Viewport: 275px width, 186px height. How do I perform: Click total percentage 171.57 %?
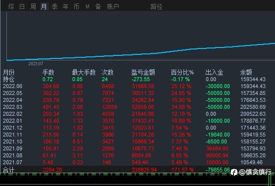coord(183,170)
